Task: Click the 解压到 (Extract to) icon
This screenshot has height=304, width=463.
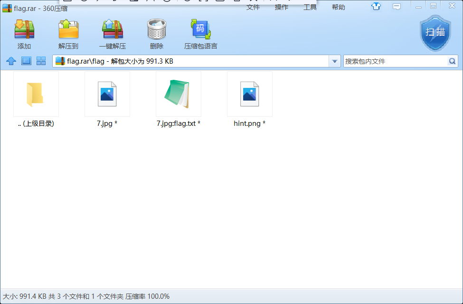Action: pyautogui.click(x=68, y=29)
